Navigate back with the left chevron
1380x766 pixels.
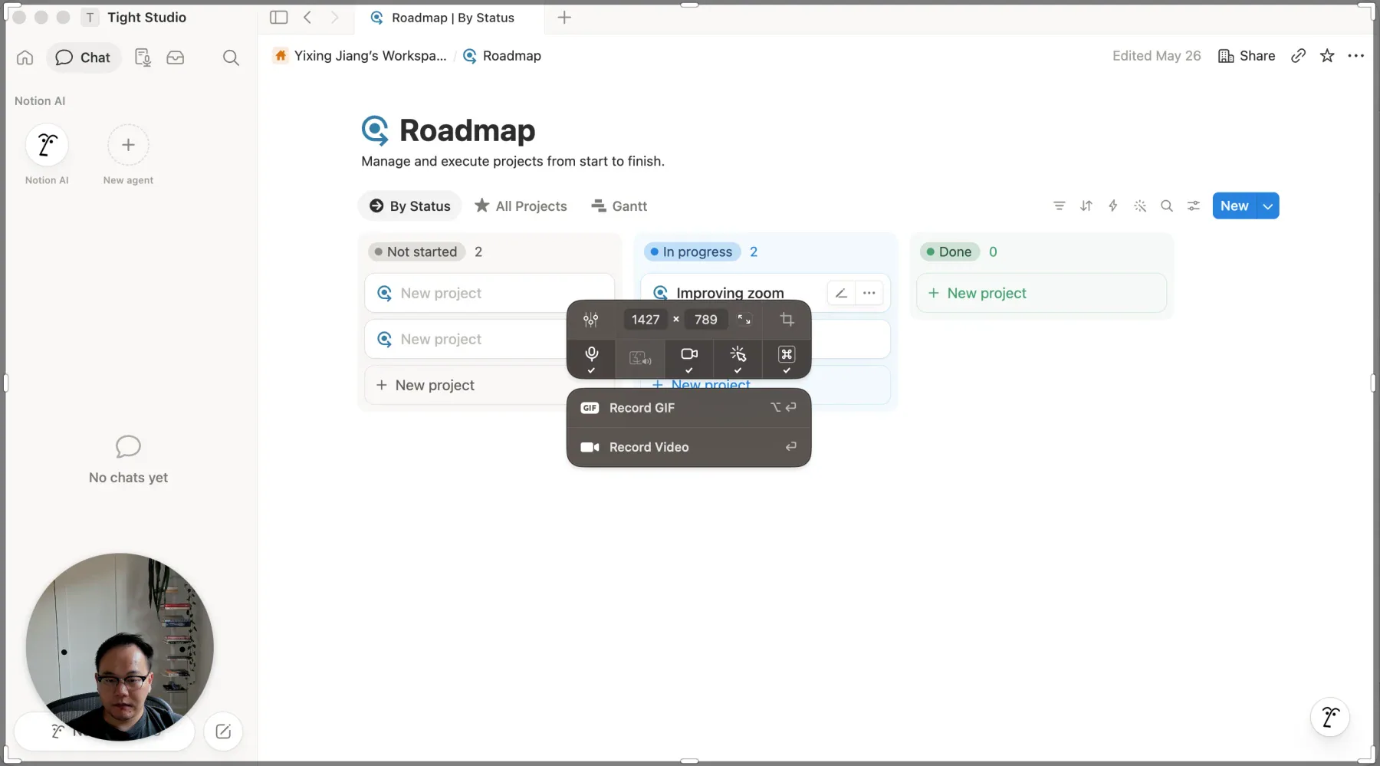tap(307, 17)
